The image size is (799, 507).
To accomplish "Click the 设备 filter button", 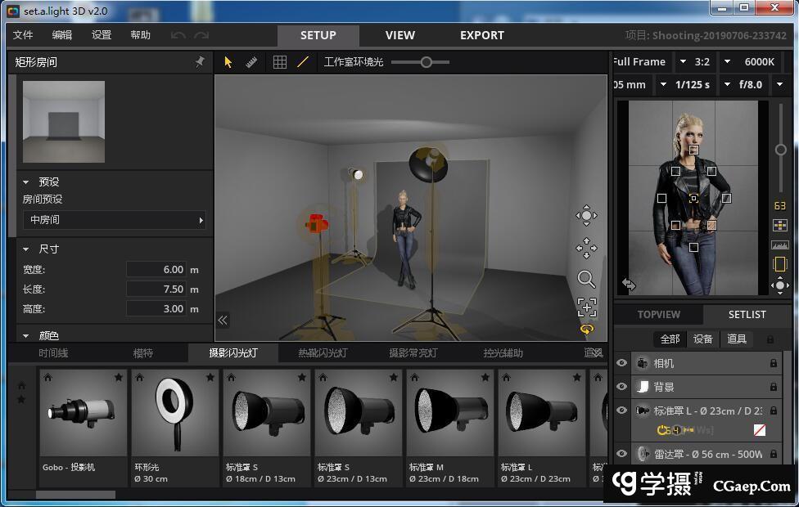I will tap(702, 339).
